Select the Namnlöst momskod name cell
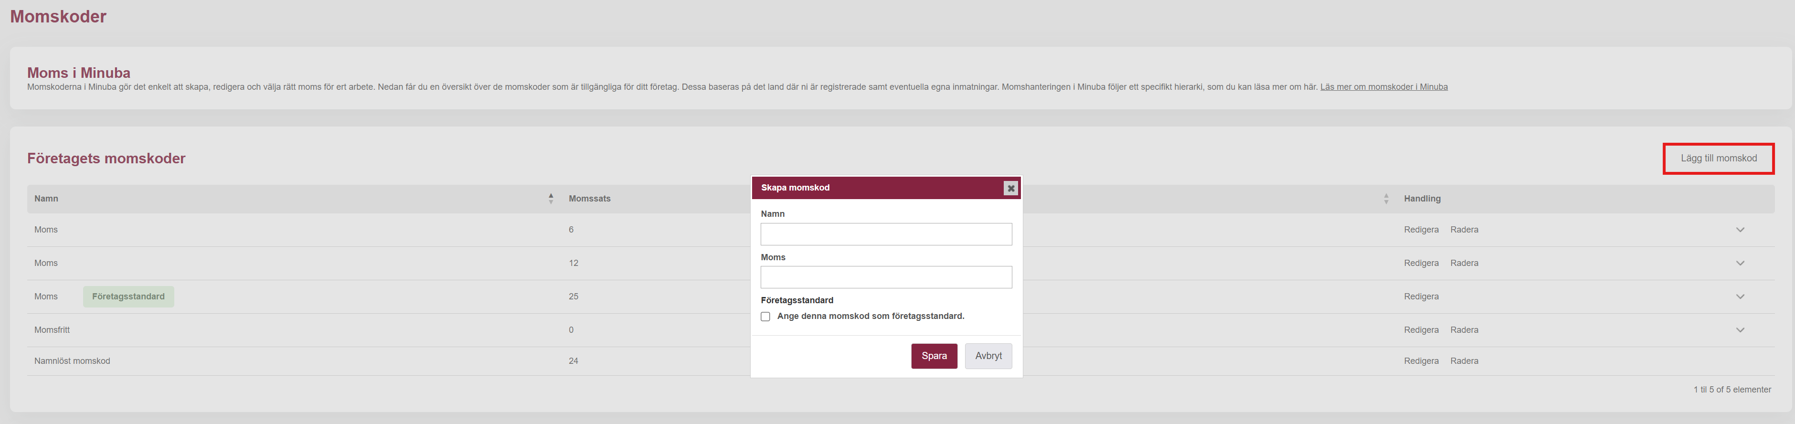The image size is (1795, 424). pyautogui.click(x=72, y=360)
